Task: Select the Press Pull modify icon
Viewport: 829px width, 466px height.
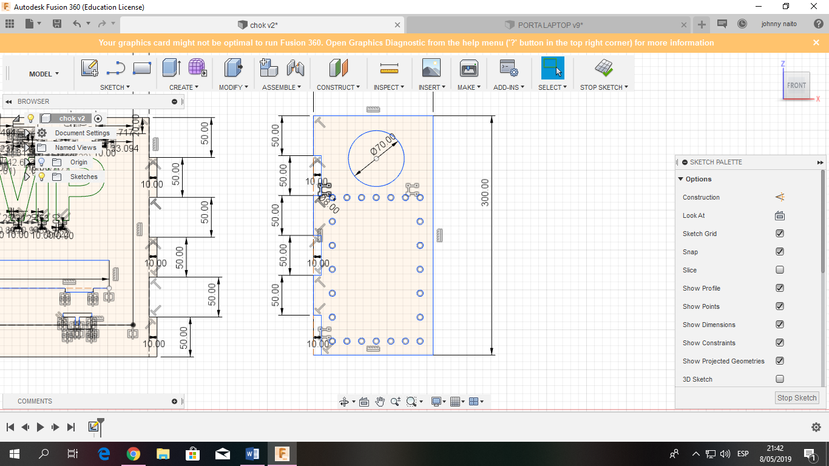Action: pos(233,68)
